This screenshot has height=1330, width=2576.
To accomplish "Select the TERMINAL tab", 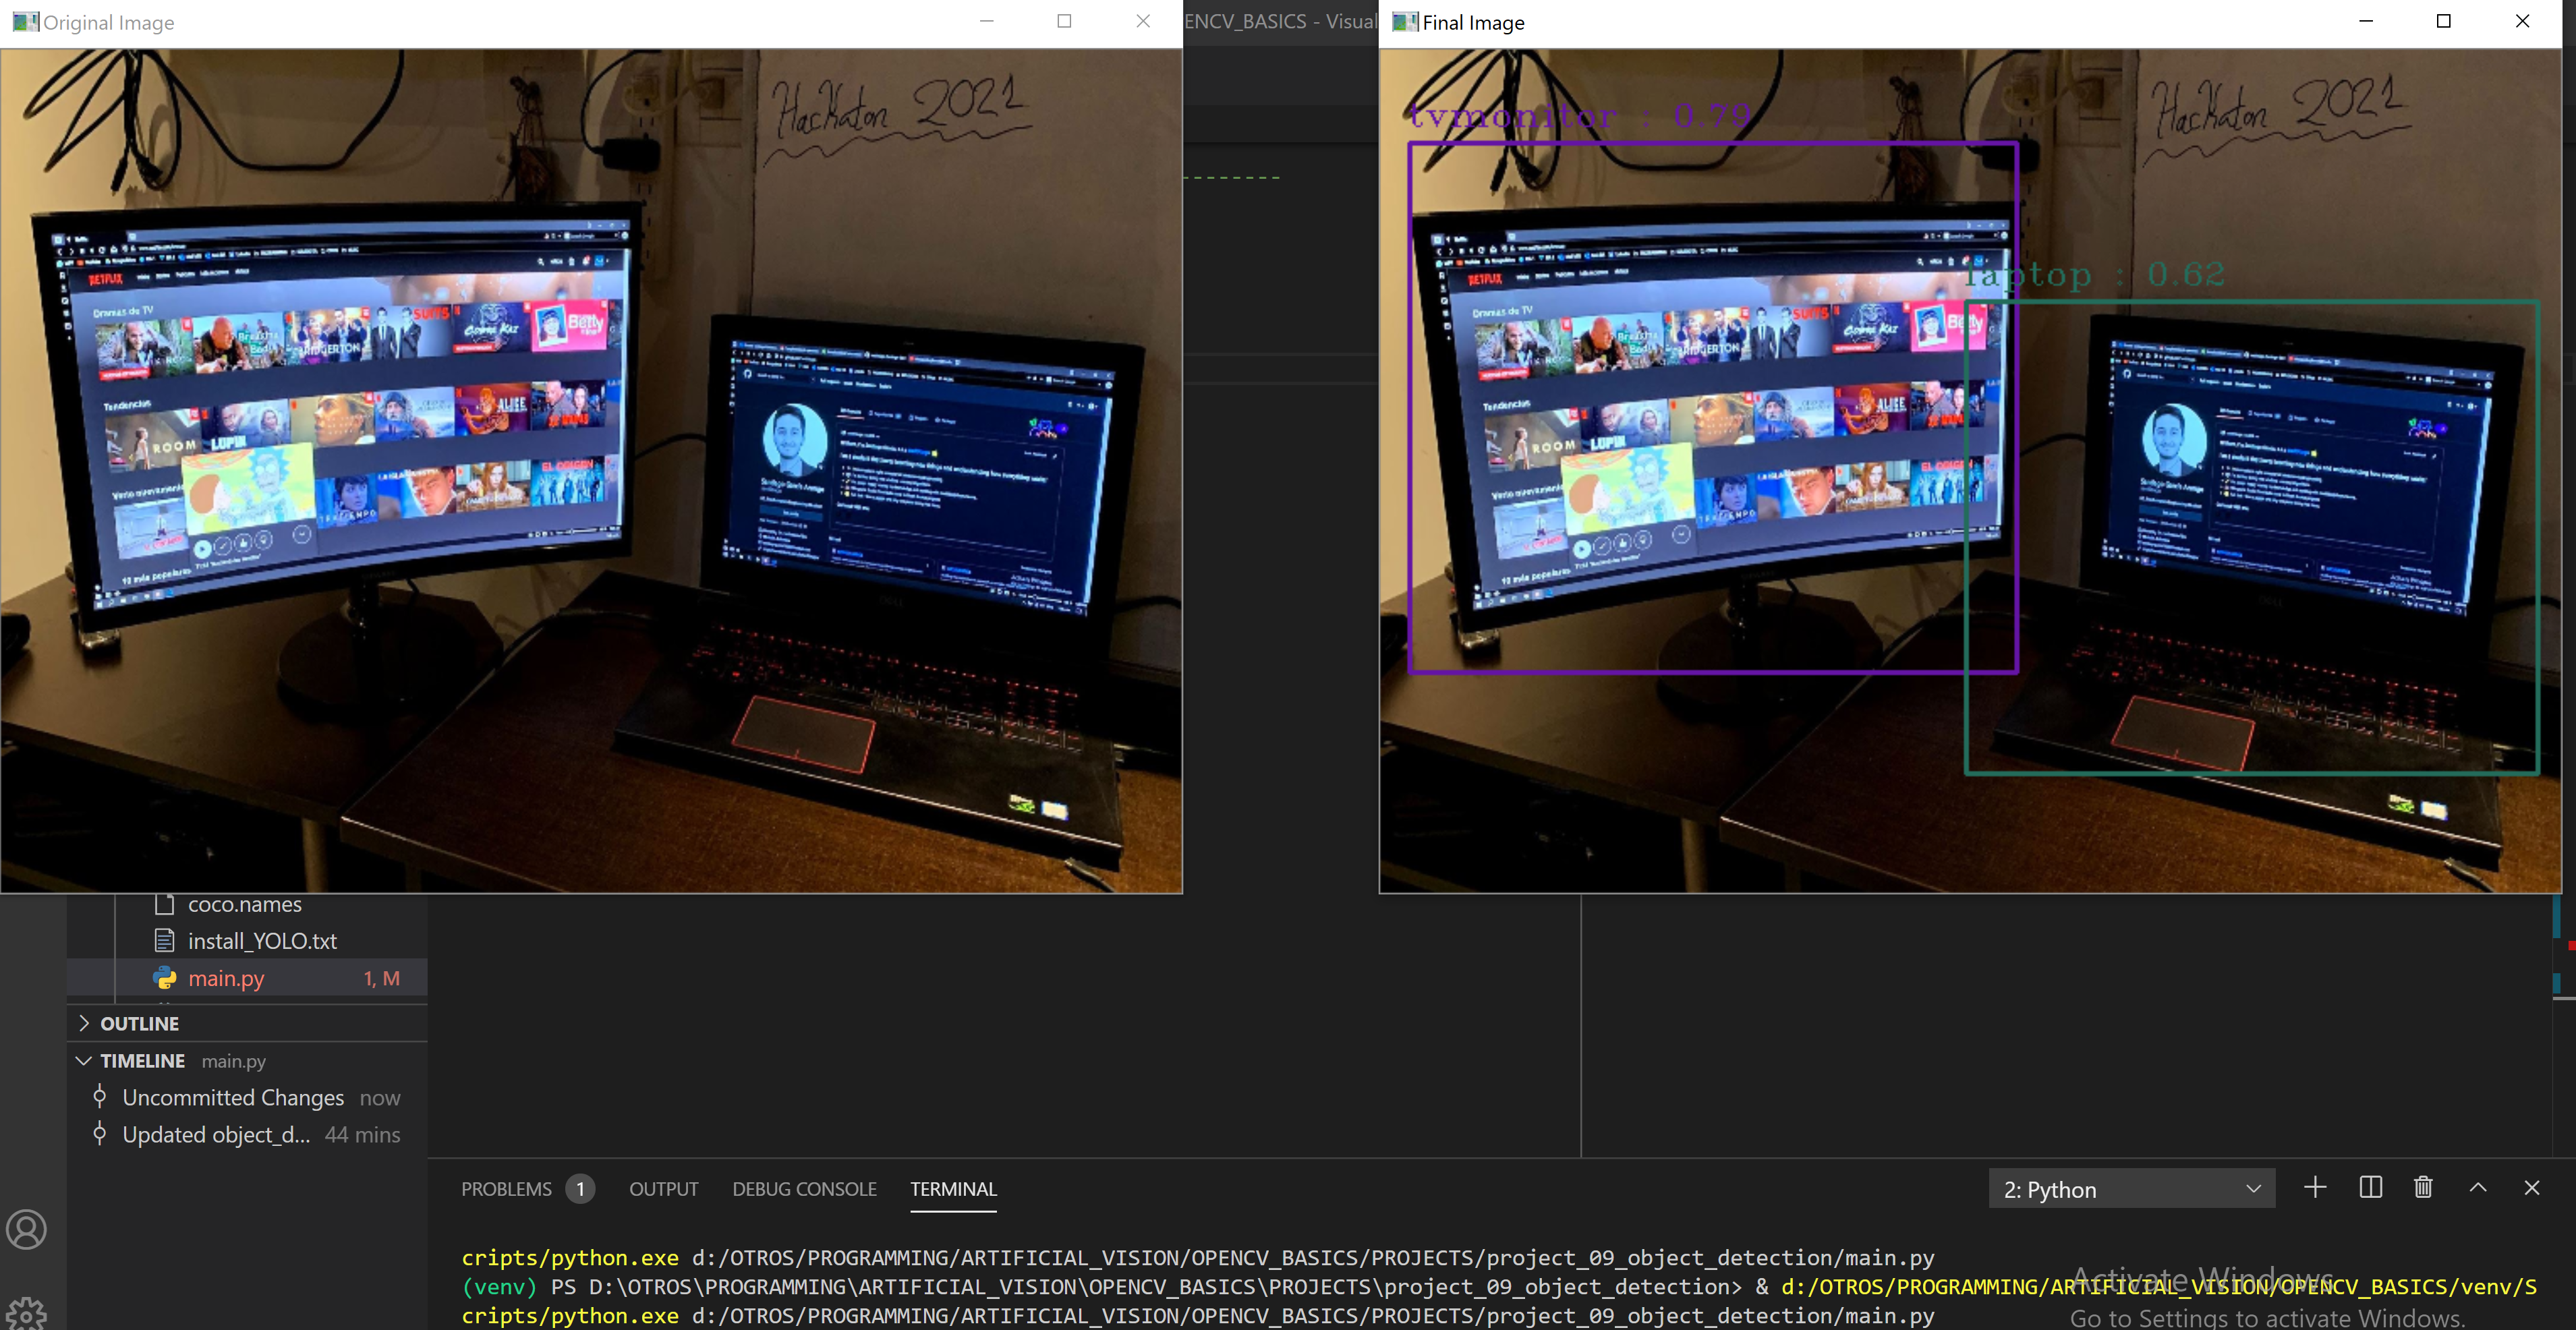I will point(953,1189).
